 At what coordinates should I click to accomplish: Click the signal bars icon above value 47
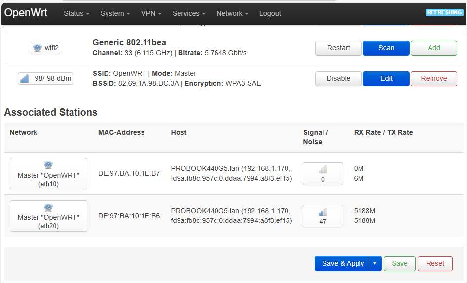point(323,212)
